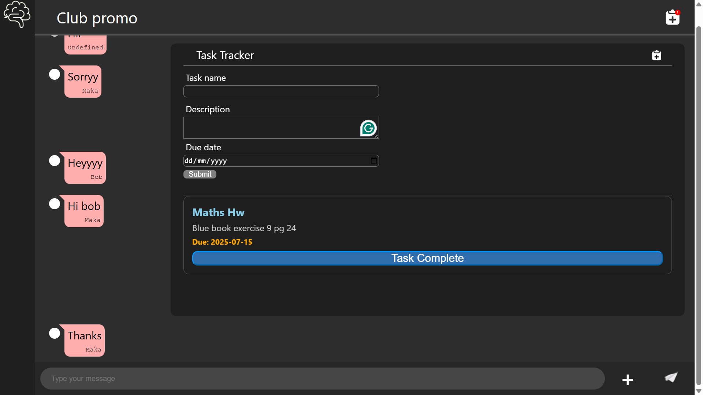This screenshot has width=703, height=395.
Task: Click the plus attachment icon
Action: [x=628, y=380]
